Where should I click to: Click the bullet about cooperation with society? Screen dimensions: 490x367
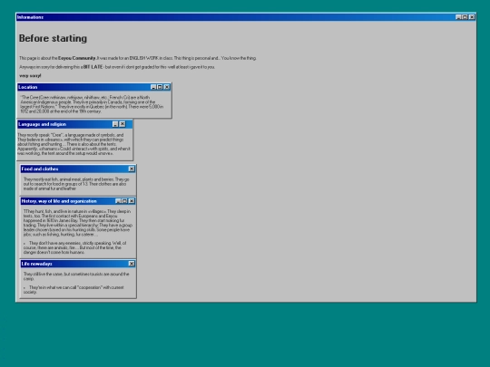click(x=73, y=290)
